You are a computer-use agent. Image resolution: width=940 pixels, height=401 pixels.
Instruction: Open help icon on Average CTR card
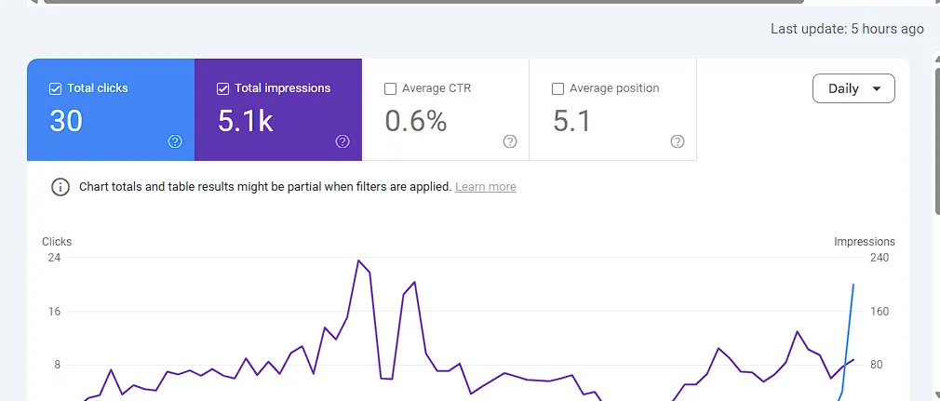click(510, 141)
